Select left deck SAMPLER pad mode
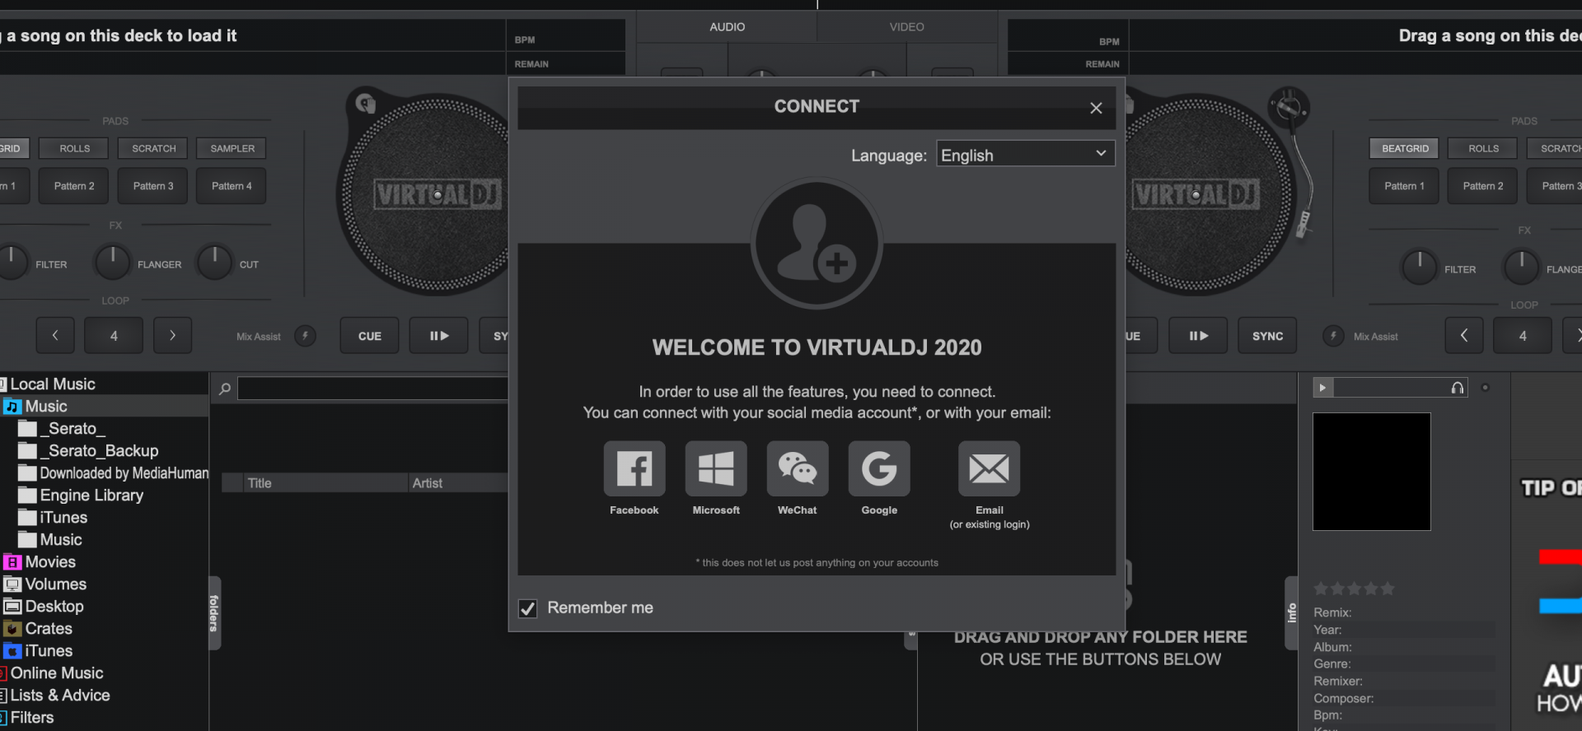This screenshot has height=731, width=1582. (x=232, y=148)
